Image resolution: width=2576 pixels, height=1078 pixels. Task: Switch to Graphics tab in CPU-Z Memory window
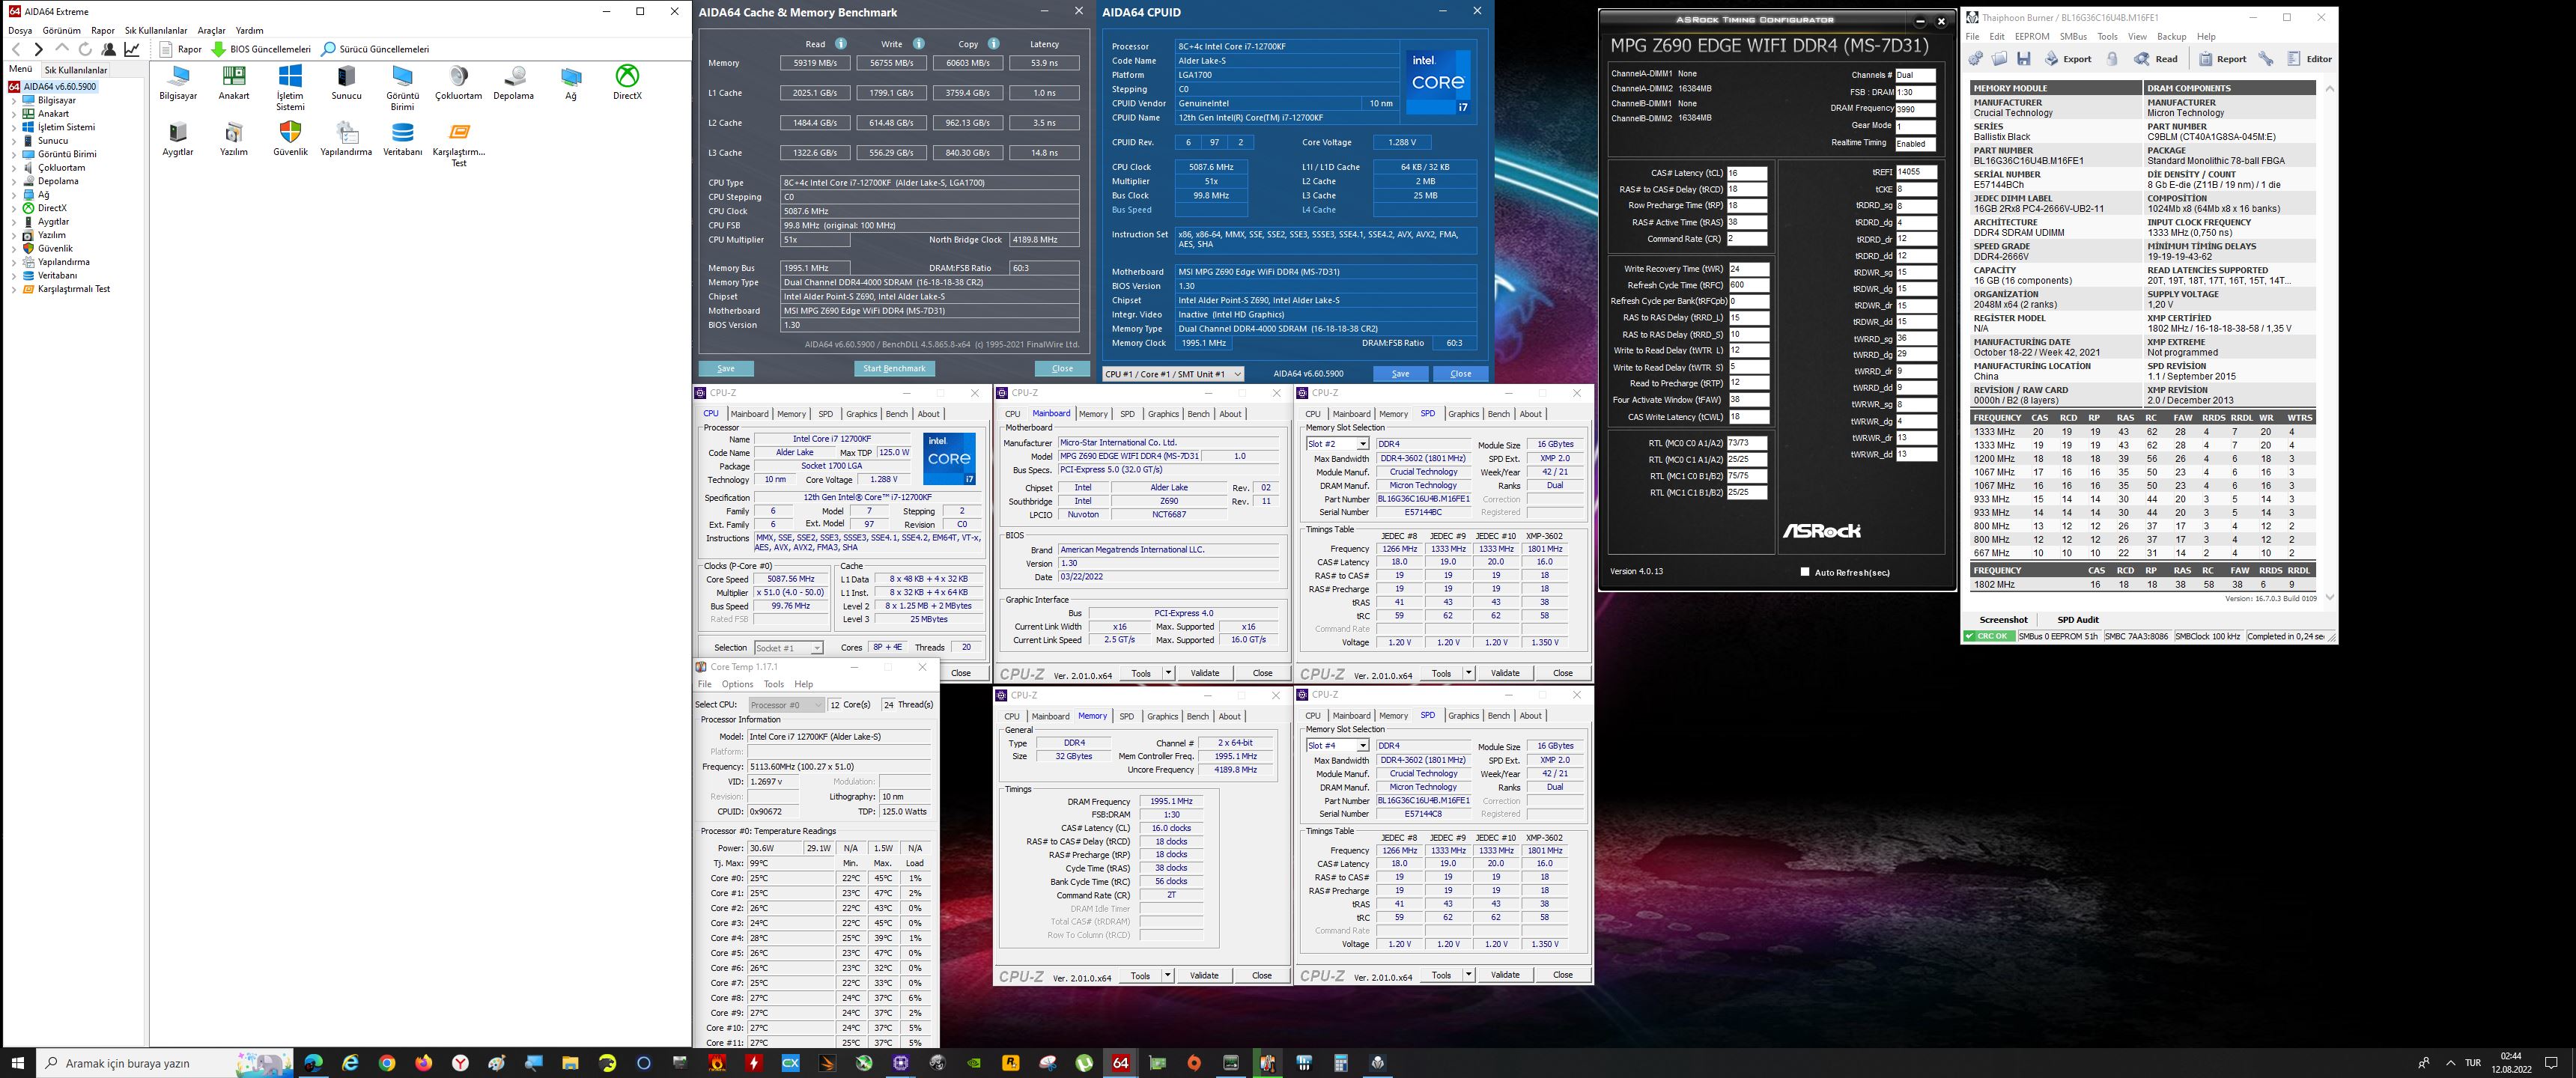click(x=1162, y=716)
